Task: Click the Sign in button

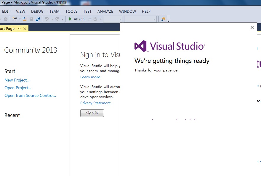Action: 92,113
